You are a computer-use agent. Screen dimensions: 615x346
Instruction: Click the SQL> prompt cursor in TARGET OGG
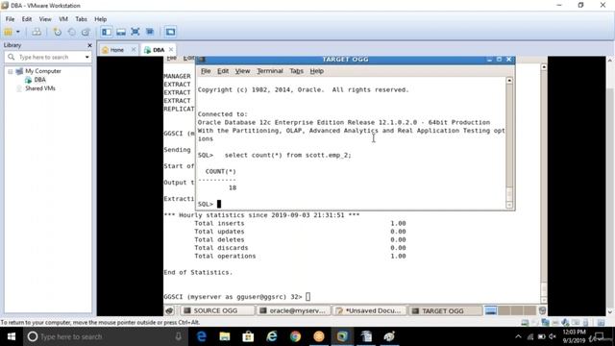pyautogui.click(x=219, y=204)
